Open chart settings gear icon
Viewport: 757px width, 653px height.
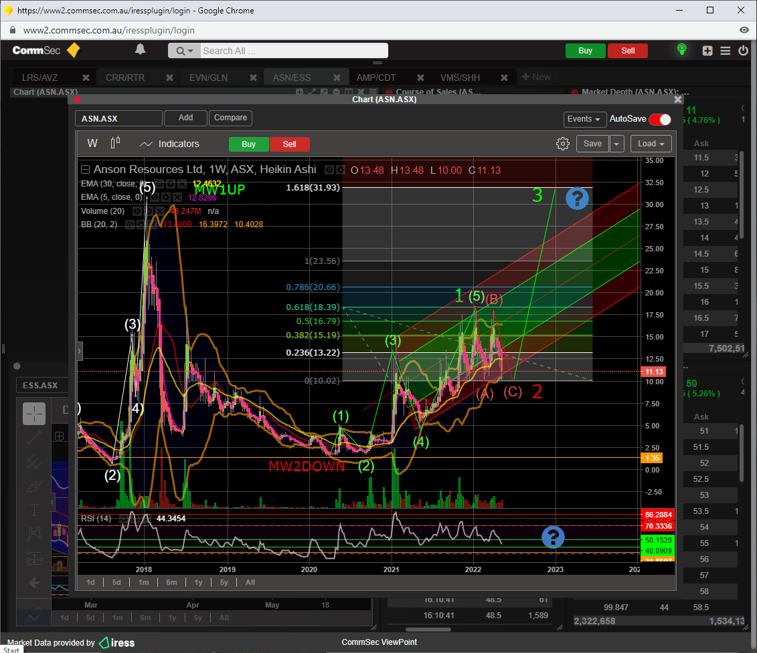tap(562, 144)
